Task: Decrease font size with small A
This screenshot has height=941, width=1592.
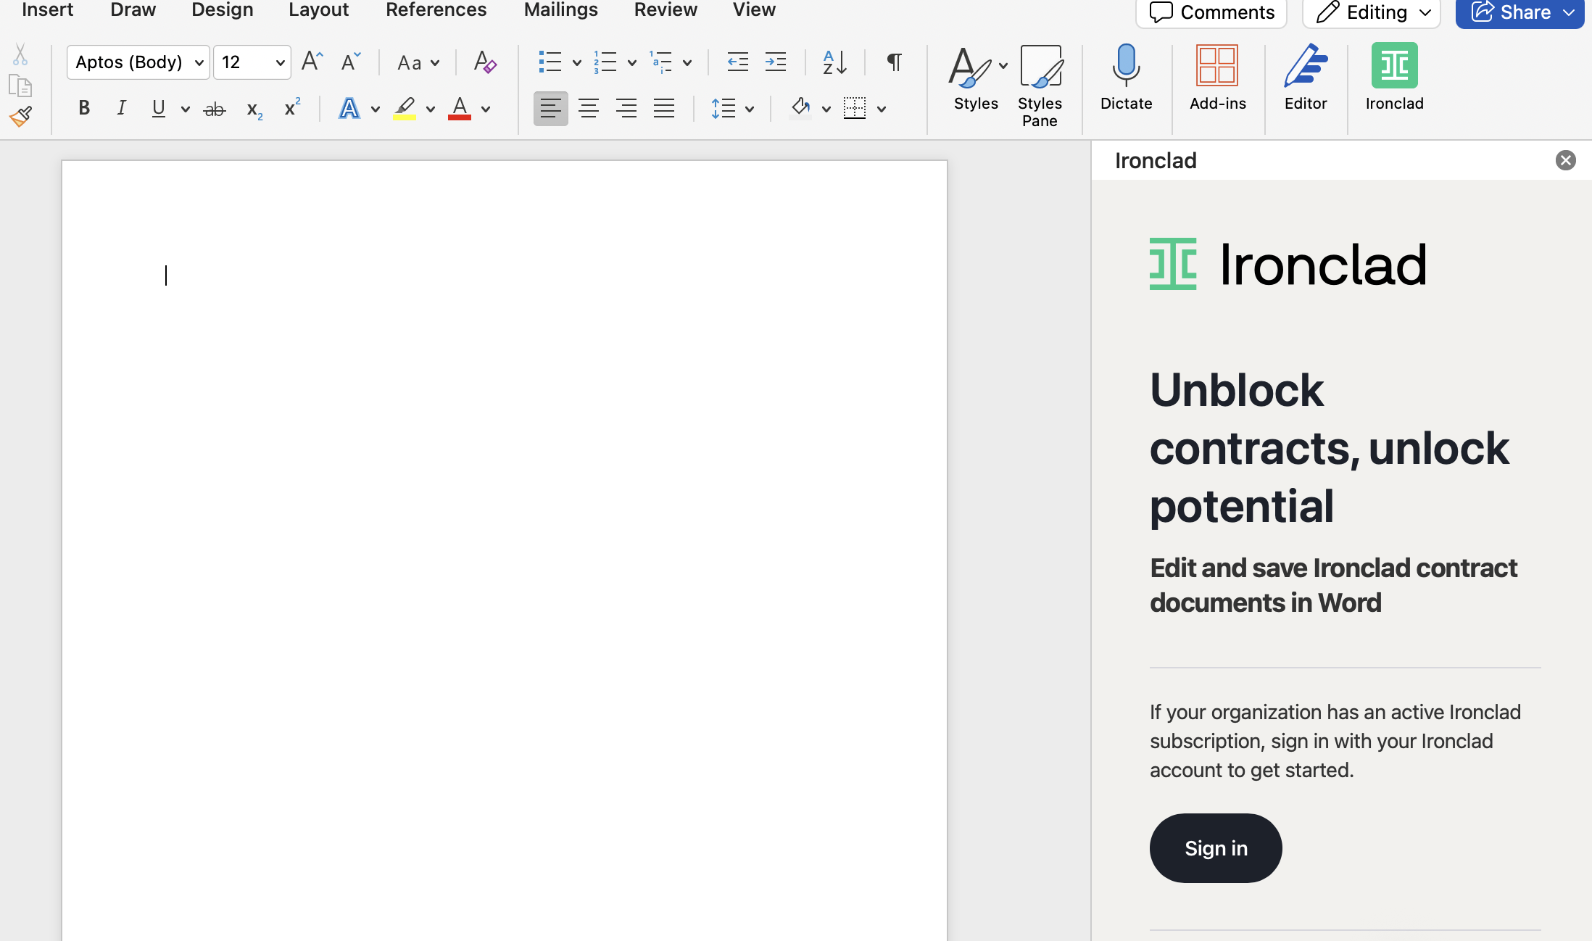Action: point(351,62)
